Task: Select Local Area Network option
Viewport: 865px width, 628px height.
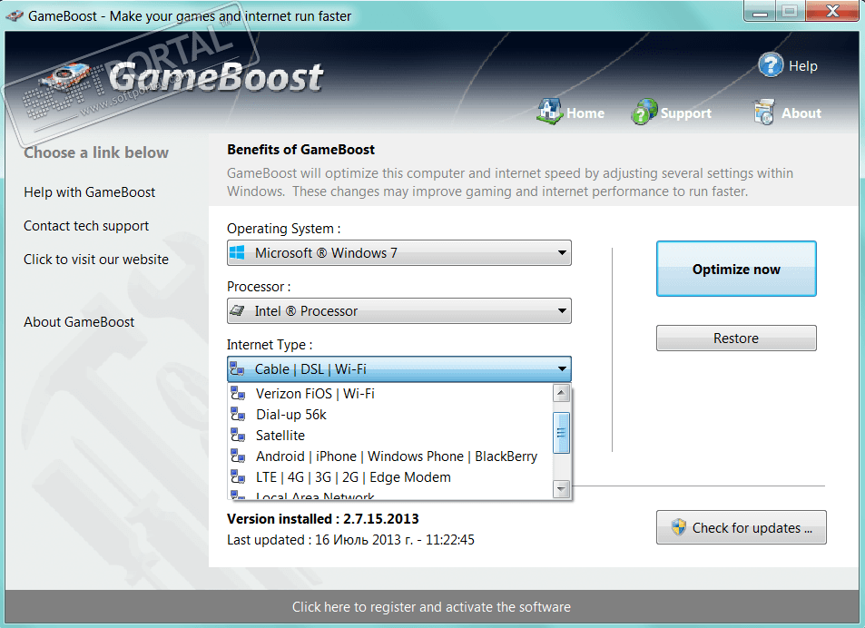Action: point(390,496)
